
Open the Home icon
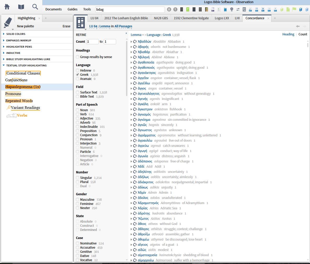[x=7, y=7]
